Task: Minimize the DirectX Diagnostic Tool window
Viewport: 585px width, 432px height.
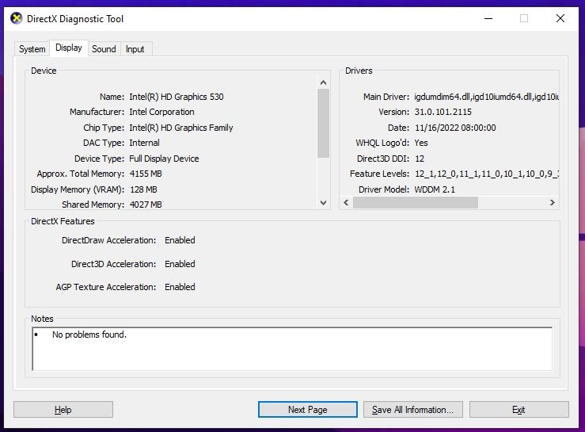Action: (487, 18)
